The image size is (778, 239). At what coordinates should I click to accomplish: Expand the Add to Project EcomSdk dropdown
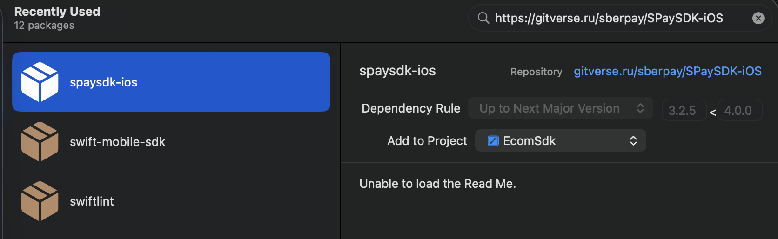[x=561, y=140]
